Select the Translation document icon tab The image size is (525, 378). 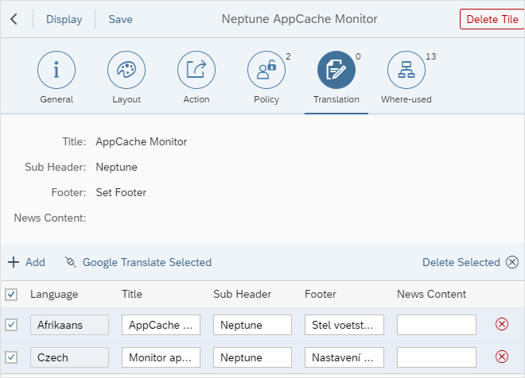tap(336, 70)
